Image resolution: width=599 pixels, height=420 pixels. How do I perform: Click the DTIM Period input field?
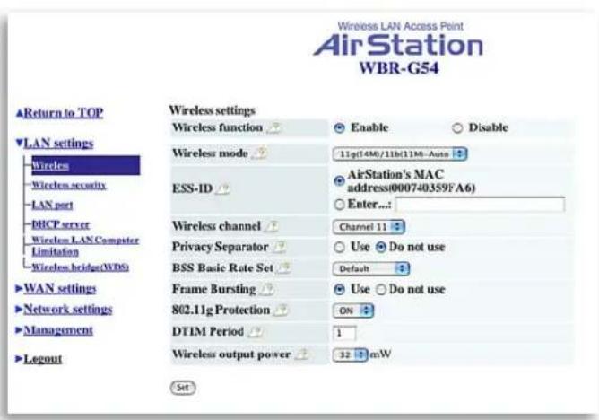[344, 333]
